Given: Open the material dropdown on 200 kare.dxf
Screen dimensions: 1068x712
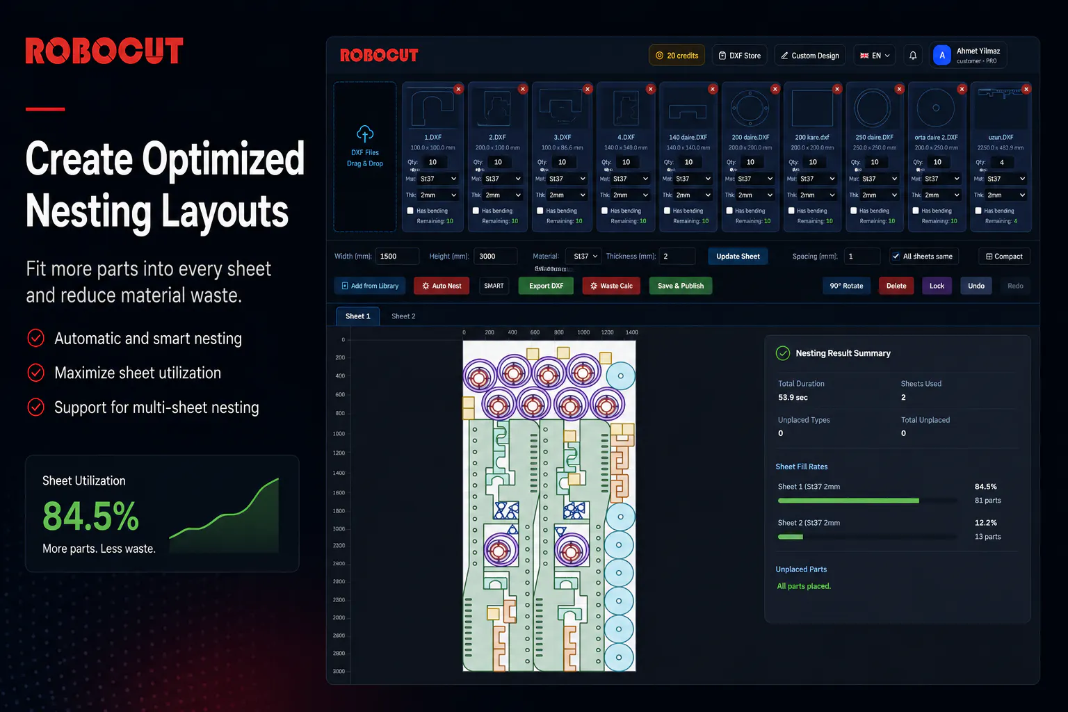Looking at the screenshot, I should click(x=818, y=179).
